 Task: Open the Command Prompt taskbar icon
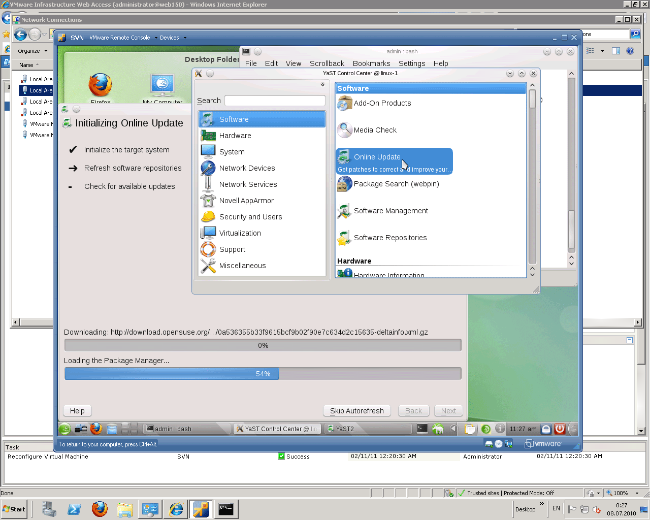(x=226, y=509)
